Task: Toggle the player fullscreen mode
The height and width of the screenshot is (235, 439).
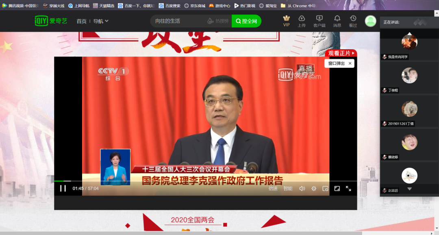Action: pos(348,189)
